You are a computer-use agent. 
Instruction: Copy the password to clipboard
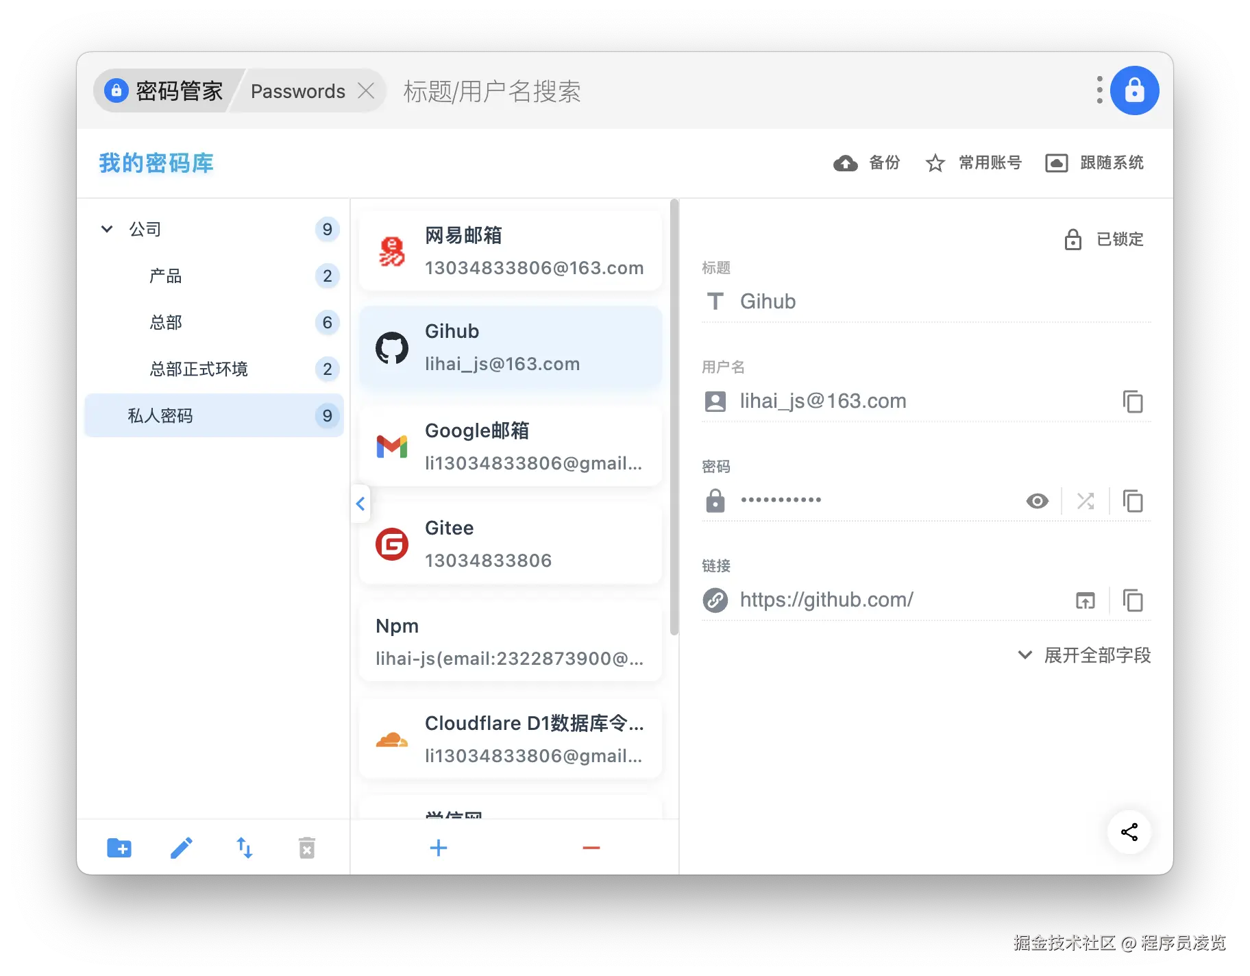[1133, 501]
